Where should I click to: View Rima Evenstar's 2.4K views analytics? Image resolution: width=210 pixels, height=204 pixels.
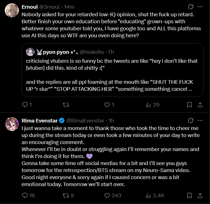click(148, 195)
